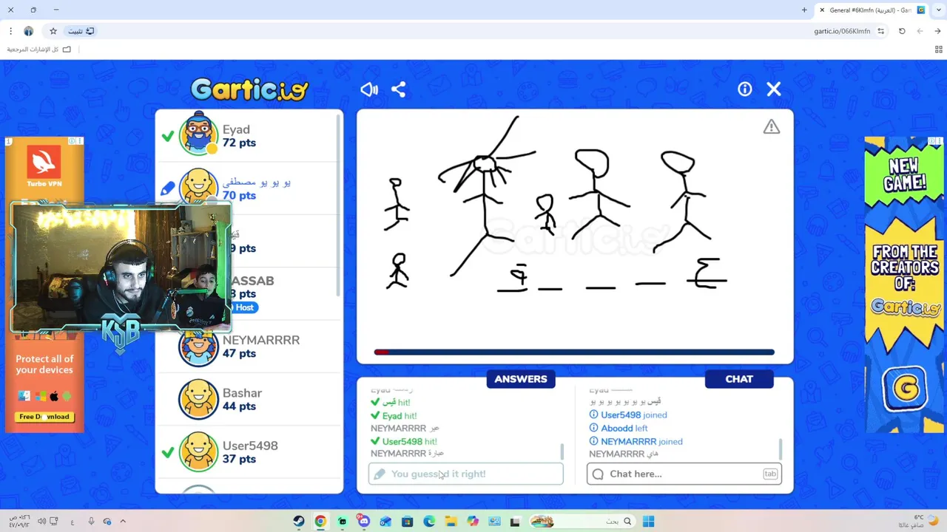This screenshot has width=947, height=532.
Task: Click the answer guess input field
Action: coord(466,474)
